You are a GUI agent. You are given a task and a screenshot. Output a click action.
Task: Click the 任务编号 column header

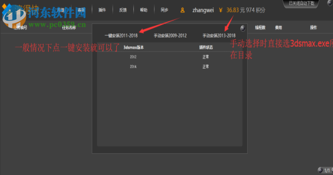point(21,27)
